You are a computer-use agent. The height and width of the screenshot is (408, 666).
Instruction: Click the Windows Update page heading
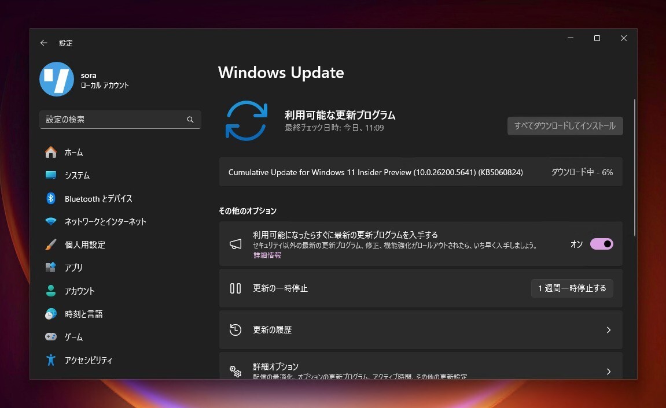tap(281, 72)
